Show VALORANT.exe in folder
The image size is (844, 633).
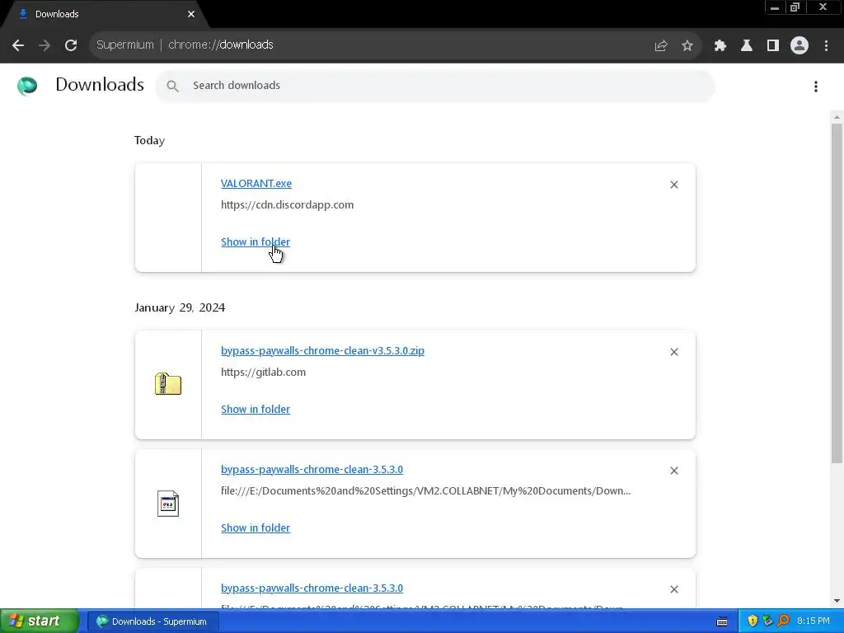click(256, 241)
